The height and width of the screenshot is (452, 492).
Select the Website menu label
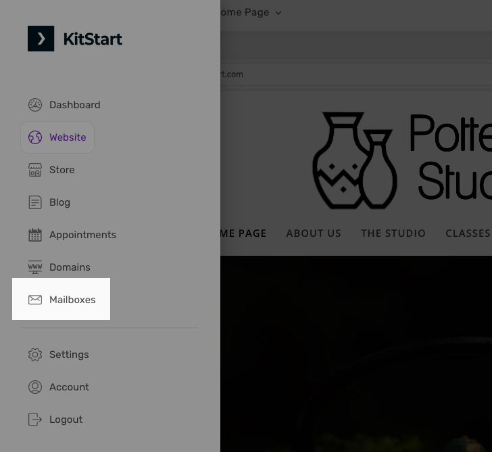pos(68,137)
